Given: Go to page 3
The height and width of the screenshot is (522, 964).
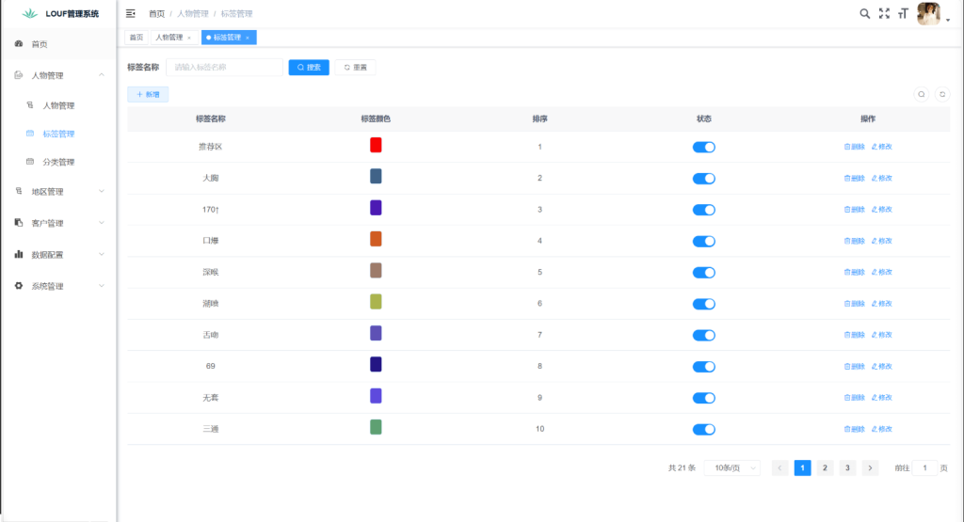Looking at the screenshot, I should 847,468.
